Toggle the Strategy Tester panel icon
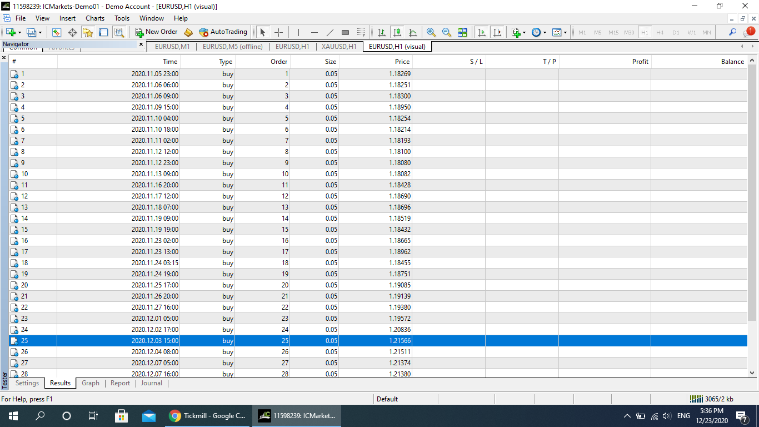Image resolution: width=759 pixels, height=427 pixels. click(x=119, y=32)
